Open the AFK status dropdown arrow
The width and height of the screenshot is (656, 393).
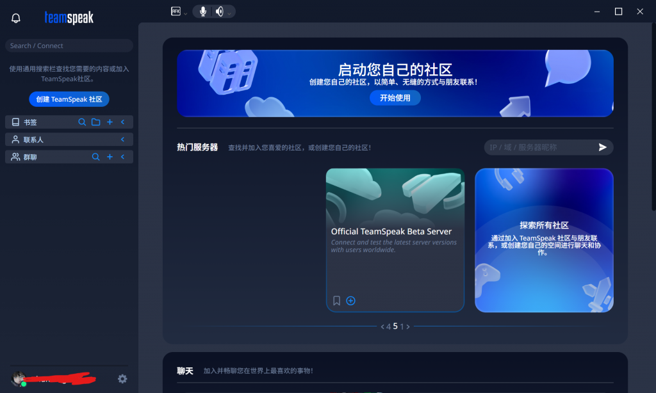point(186,13)
